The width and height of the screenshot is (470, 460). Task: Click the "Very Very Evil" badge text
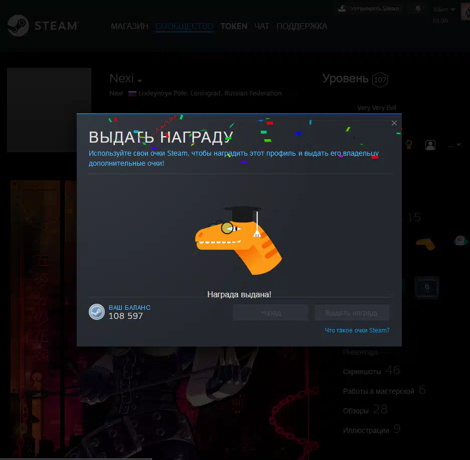(x=377, y=108)
